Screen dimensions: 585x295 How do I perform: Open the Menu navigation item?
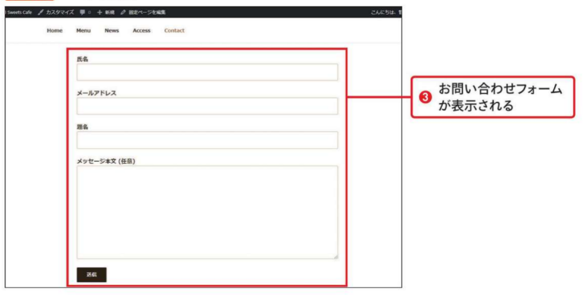point(83,31)
